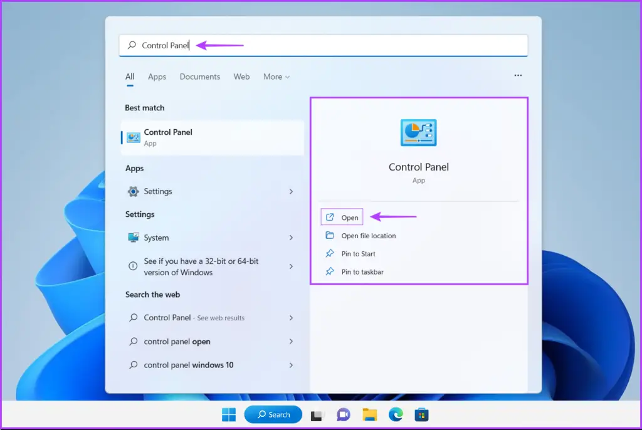This screenshot has width=642, height=430.
Task: Pin Control Panel to taskbar
Action: pos(362,272)
